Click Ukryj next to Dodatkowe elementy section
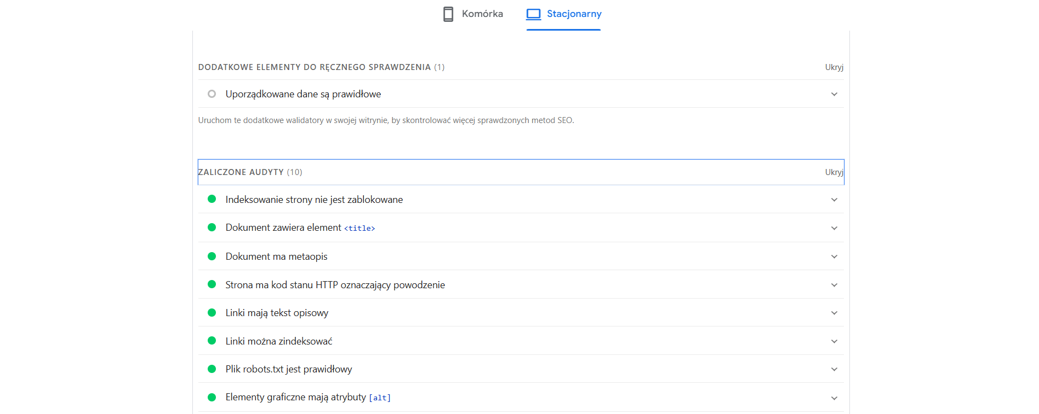The height and width of the screenshot is (414, 1039). [x=835, y=67]
